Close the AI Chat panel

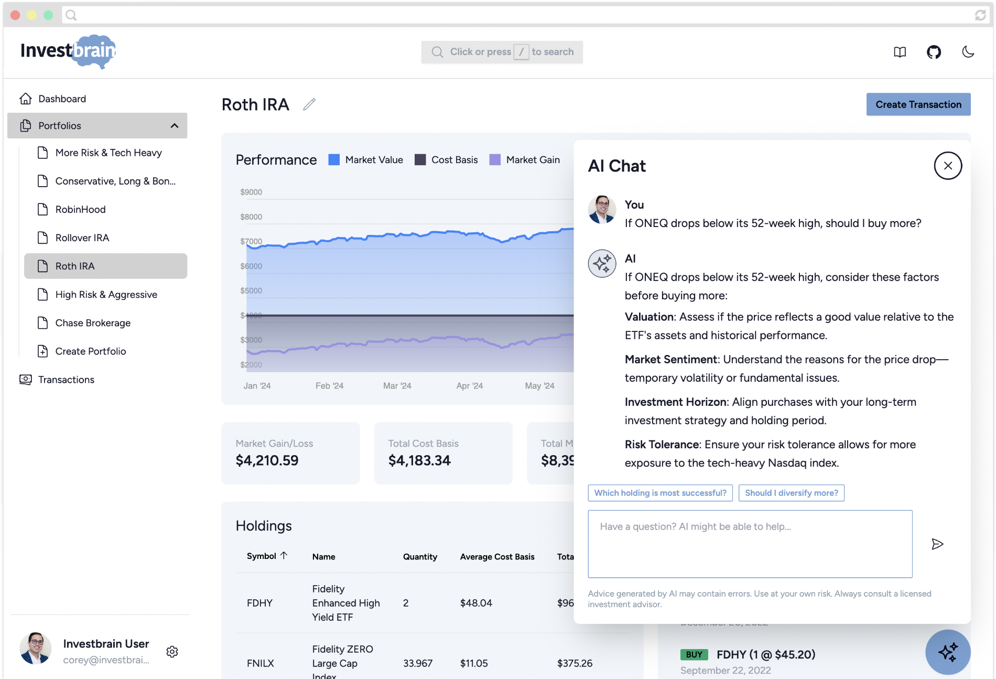[x=948, y=166]
